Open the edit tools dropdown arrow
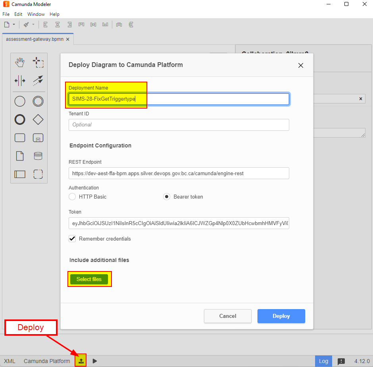 tap(33, 25)
